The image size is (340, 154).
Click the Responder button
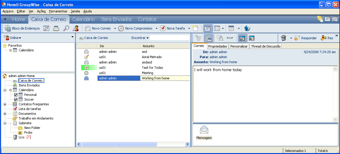(306, 38)
